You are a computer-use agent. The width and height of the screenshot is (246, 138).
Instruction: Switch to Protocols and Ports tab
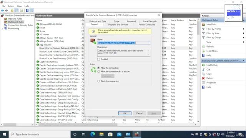98,21
